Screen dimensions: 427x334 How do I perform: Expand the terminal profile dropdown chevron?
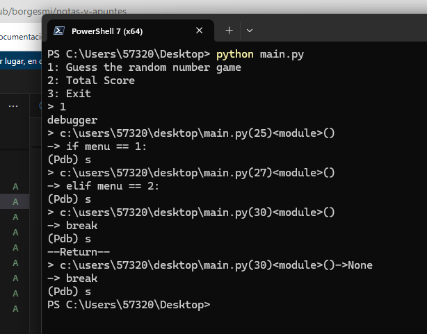click(250, 31)
